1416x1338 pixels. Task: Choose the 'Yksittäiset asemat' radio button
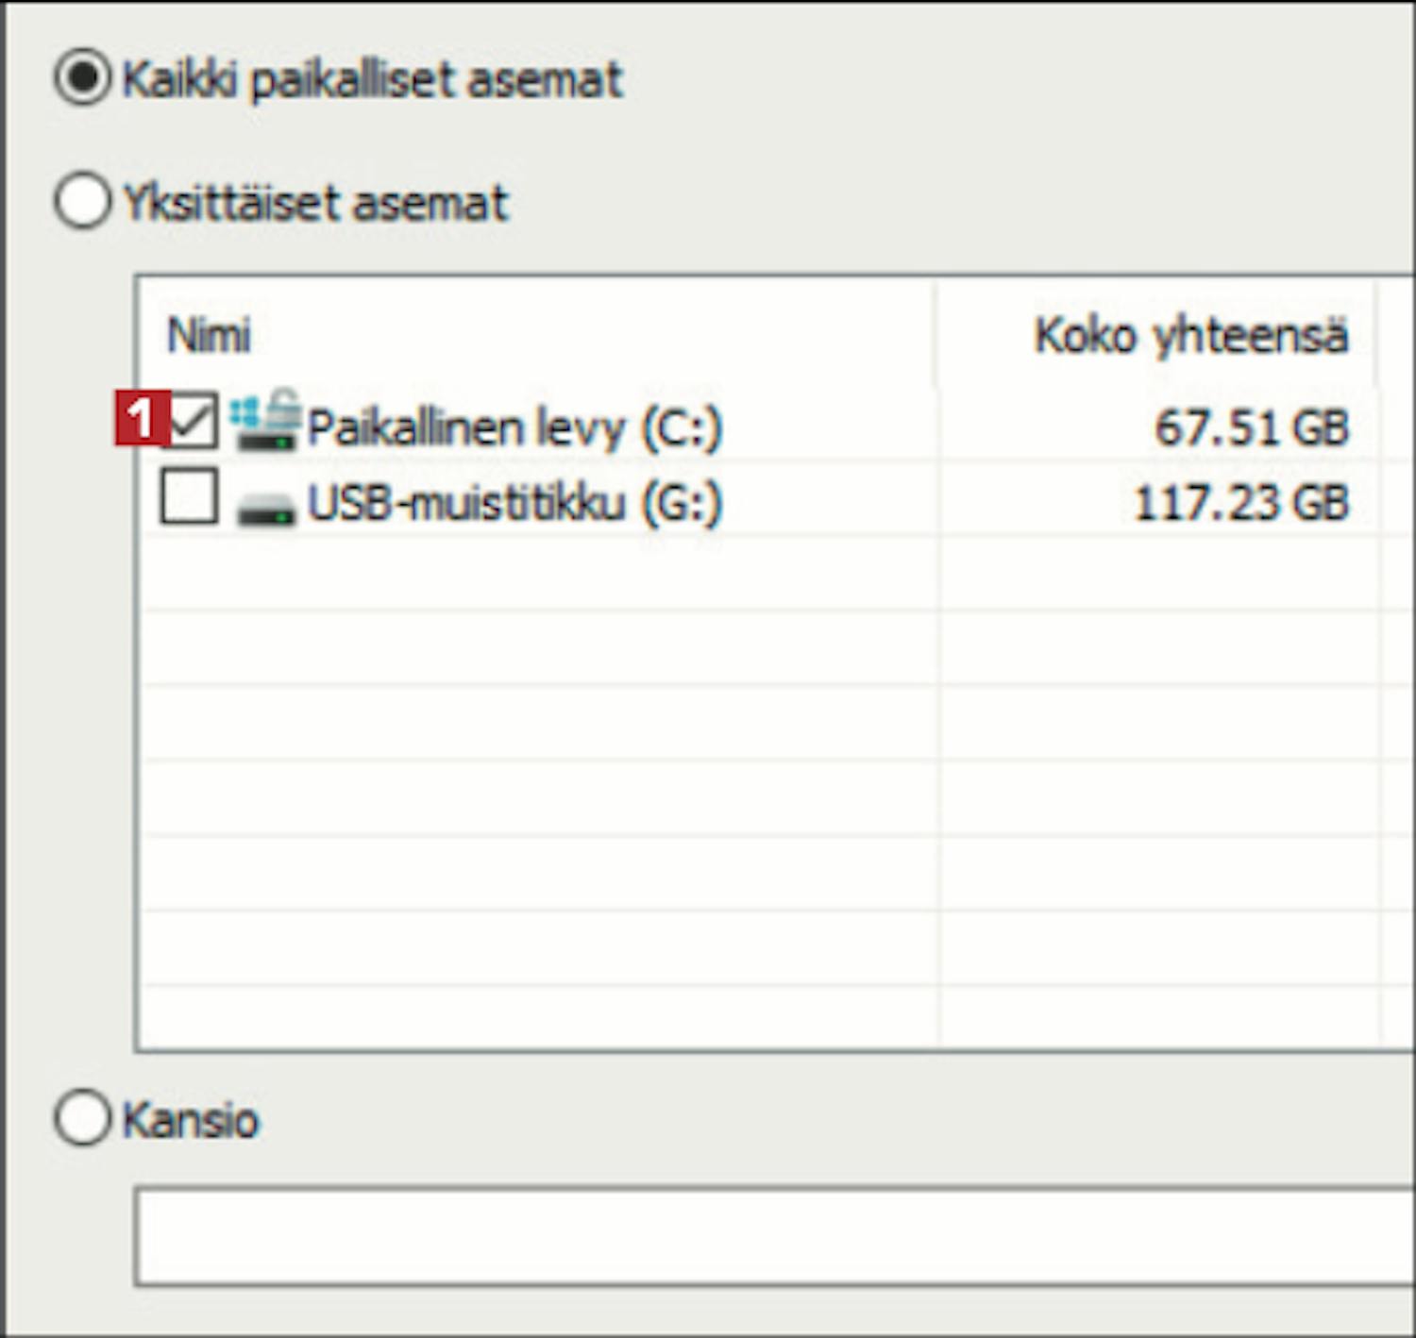(82, 201)
